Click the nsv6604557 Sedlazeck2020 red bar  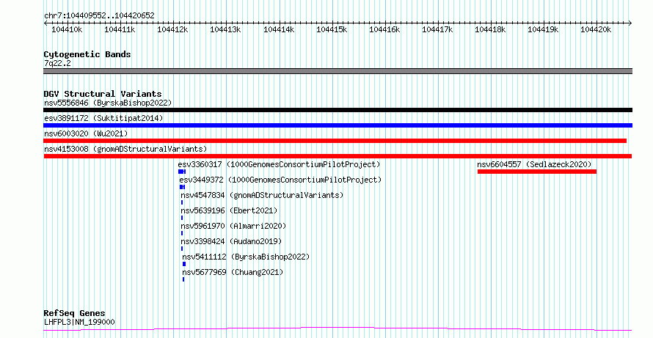[x=537, y=172]
